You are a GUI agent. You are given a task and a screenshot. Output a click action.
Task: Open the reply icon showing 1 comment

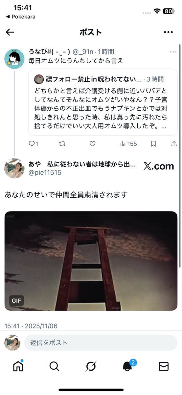[x=34, y=144]
